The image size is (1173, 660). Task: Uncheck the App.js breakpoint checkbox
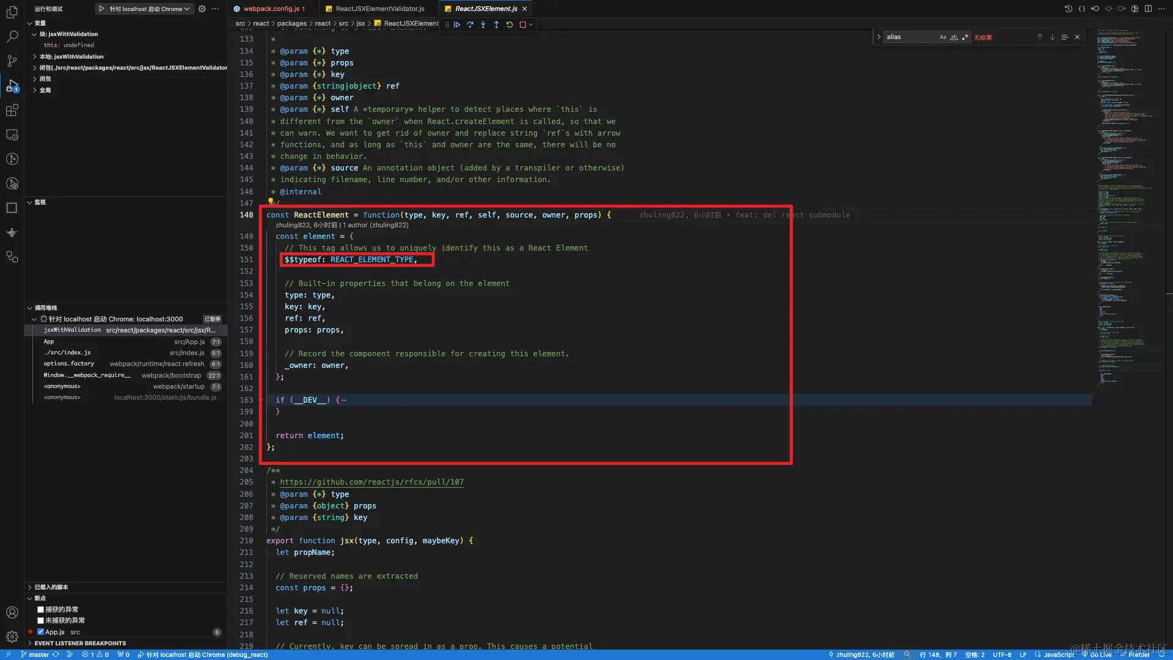click(40, 632)
